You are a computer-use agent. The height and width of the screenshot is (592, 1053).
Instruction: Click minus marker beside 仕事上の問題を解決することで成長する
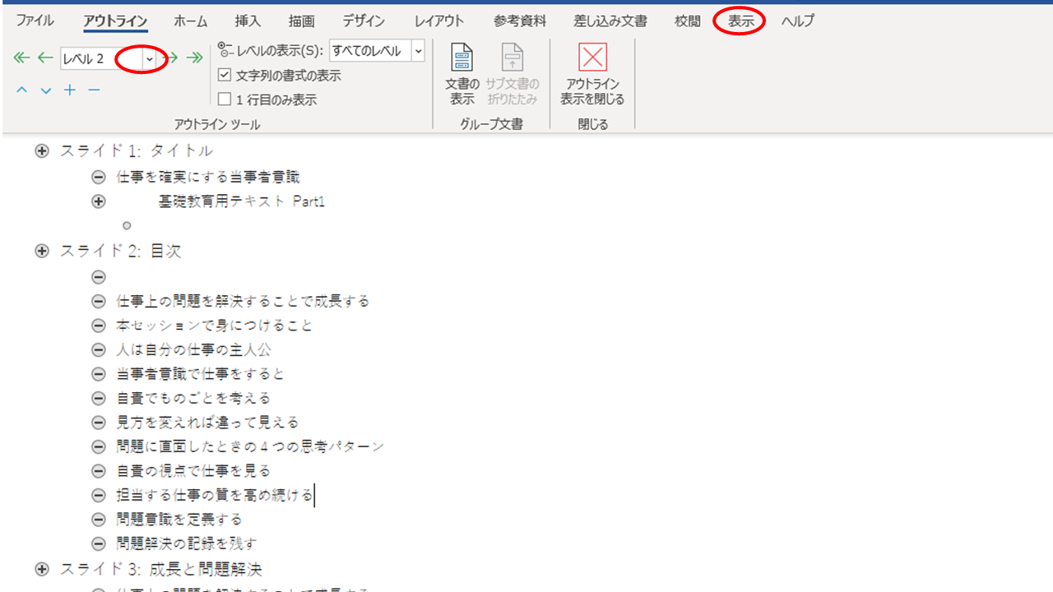tap(99, 302)
